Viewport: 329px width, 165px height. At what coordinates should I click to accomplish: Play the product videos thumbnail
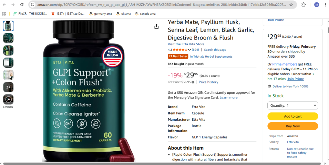8,99
